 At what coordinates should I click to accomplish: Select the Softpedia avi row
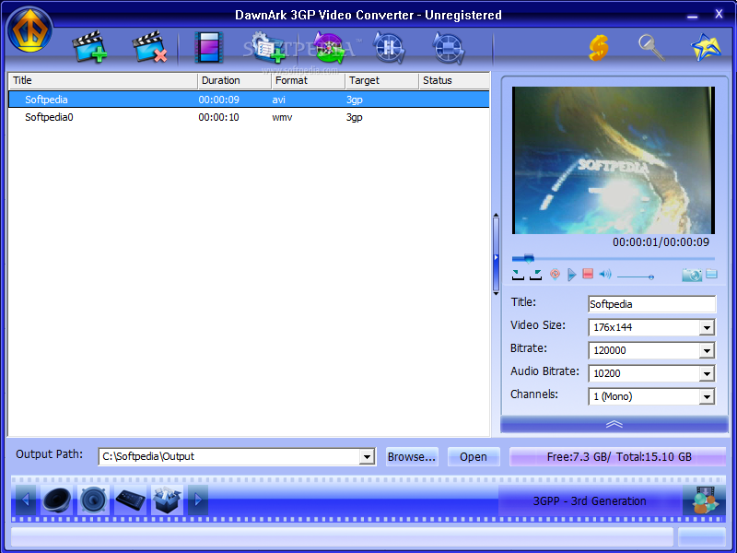point(249,100)
